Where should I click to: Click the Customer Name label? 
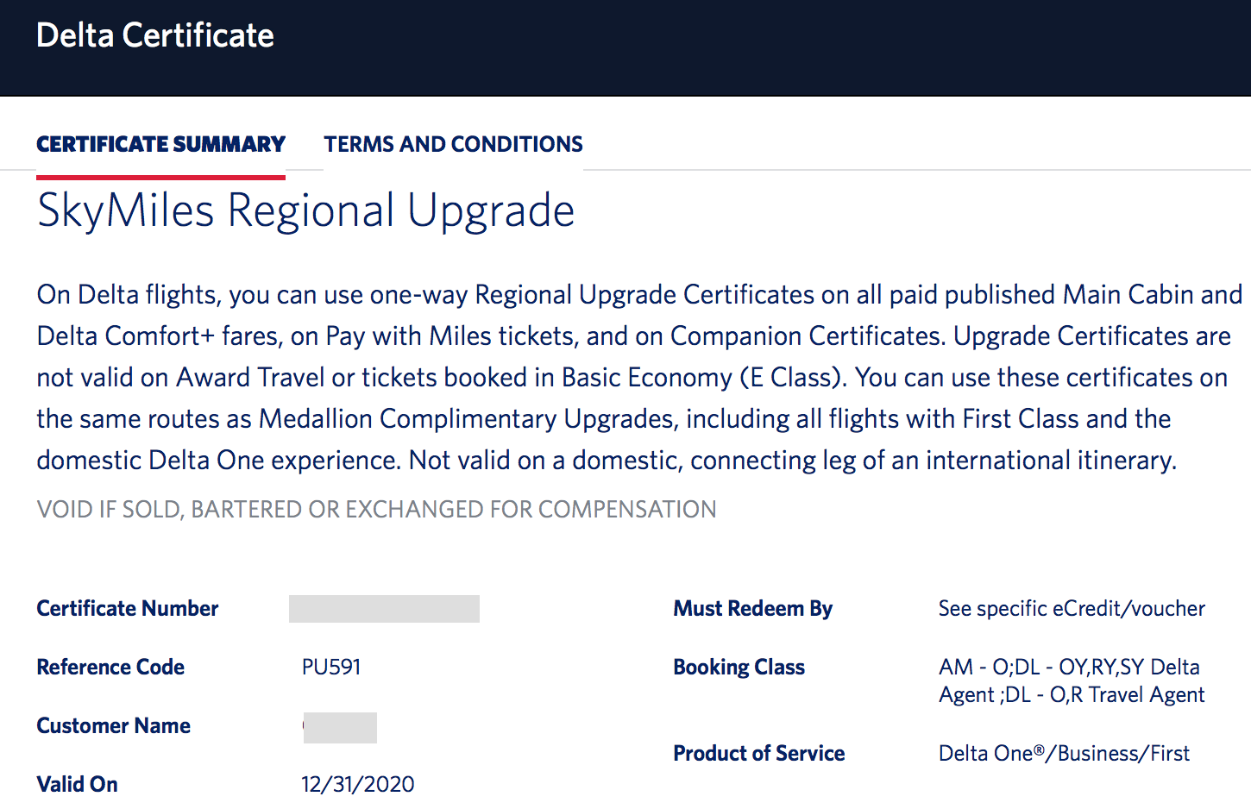click(x=113, y=725)
